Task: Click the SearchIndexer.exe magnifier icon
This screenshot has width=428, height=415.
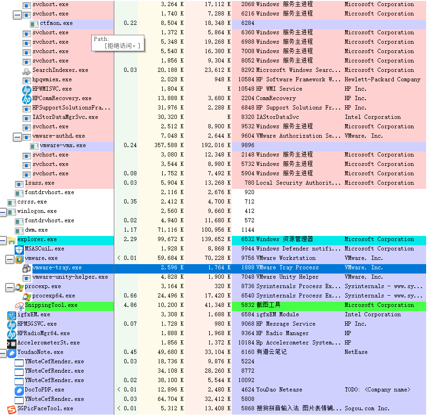Action: (x=26, y=71)
